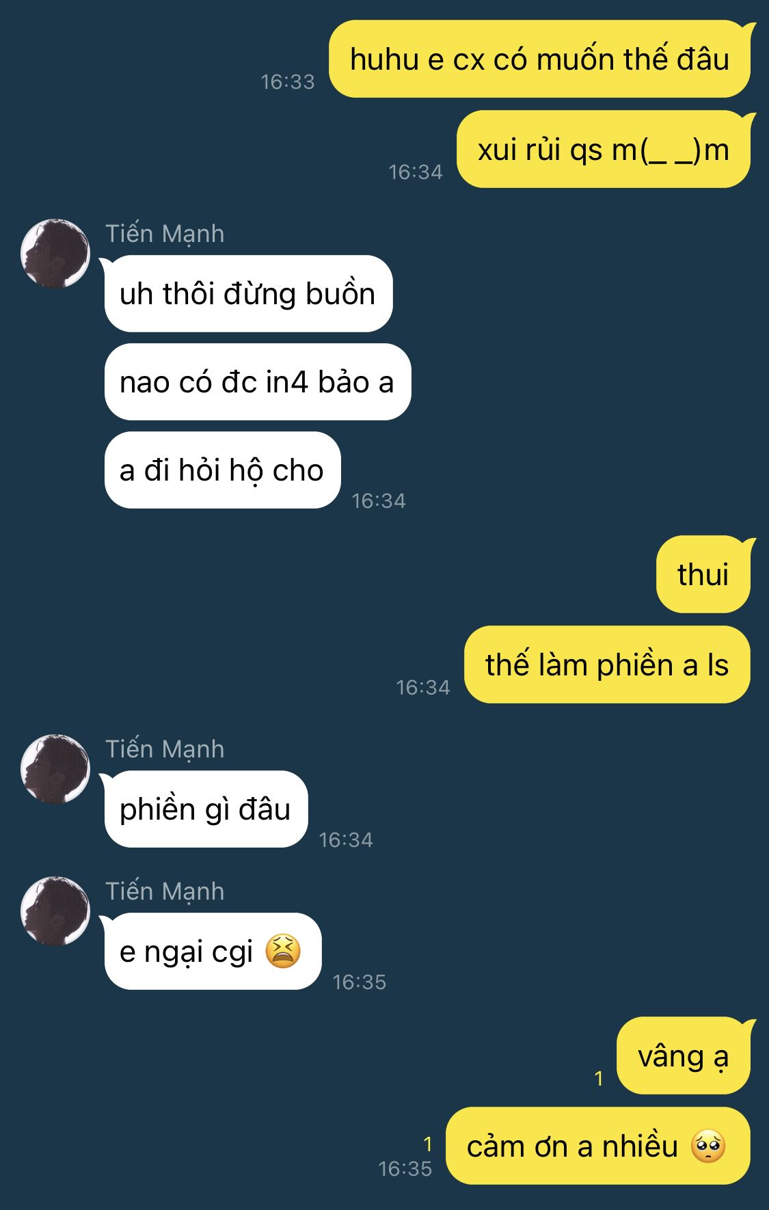The image size is (769, 1210).
Task: Tap the tired face emoji in 'e ngại cgi'
Action: point(283,951)
